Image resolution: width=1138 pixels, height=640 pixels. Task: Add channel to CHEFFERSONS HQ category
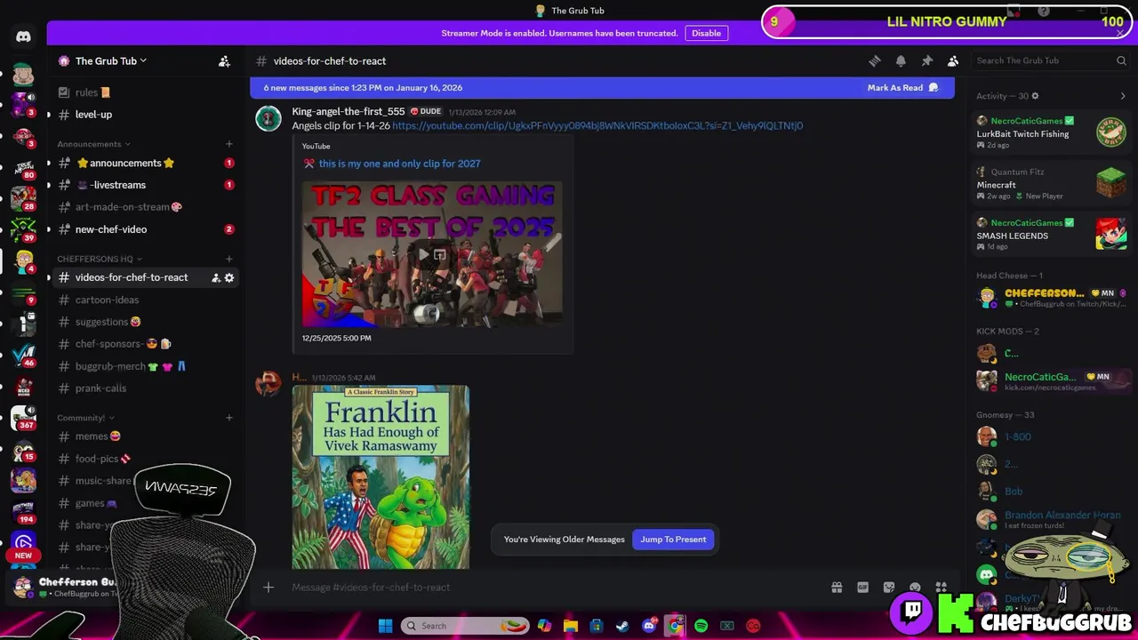pyautogui.click(x=228, y=259)
